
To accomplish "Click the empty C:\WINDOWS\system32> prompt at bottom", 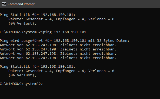I will pyautogui.click(x=21, y=84).
